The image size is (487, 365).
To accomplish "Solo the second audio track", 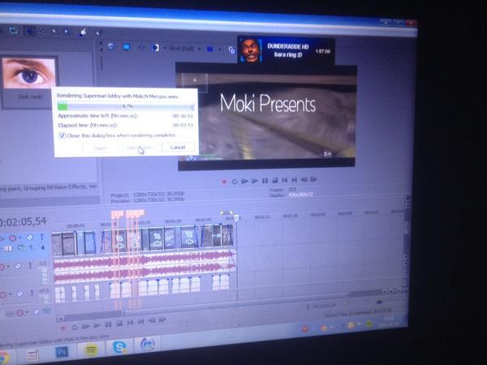I will coord(32,293).
